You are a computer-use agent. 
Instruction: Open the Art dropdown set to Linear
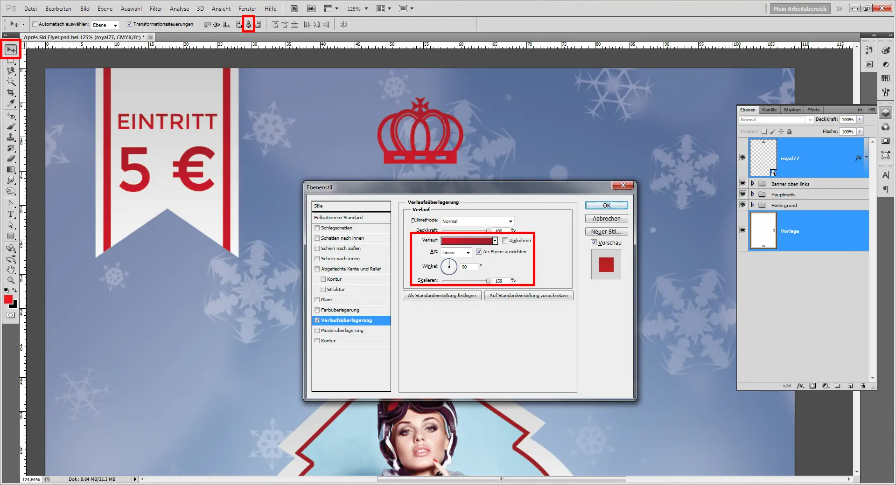click(456, 252)
